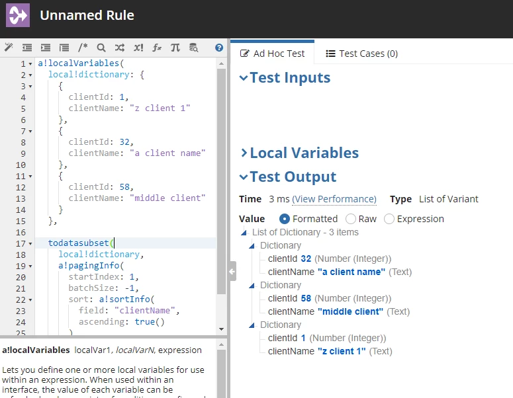Fold code at line 17 arrow

click(x=30, y=243)
